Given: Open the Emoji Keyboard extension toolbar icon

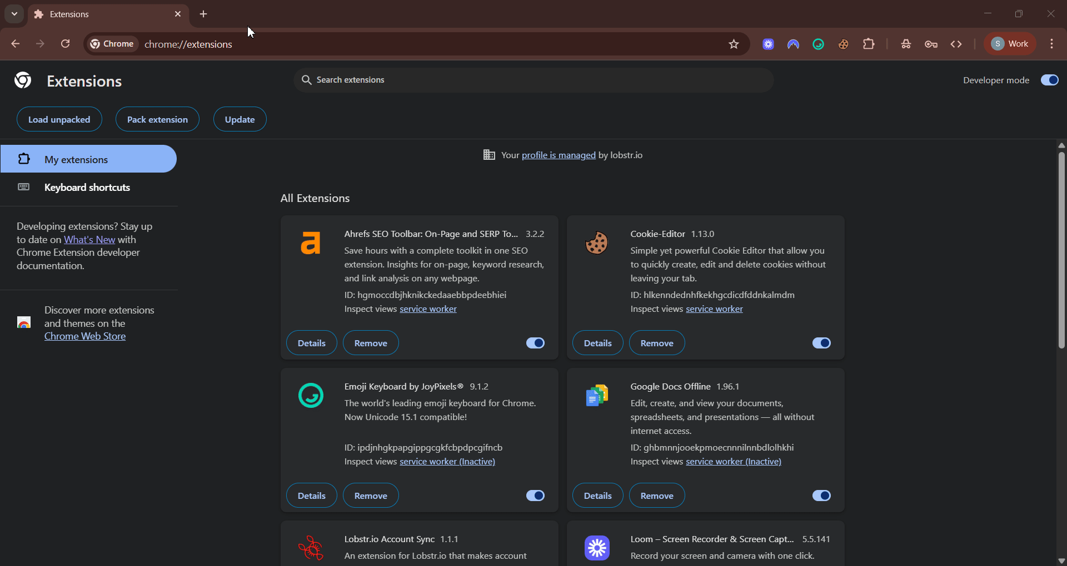Looking at the screenshot, I should (x=818, y=44).
